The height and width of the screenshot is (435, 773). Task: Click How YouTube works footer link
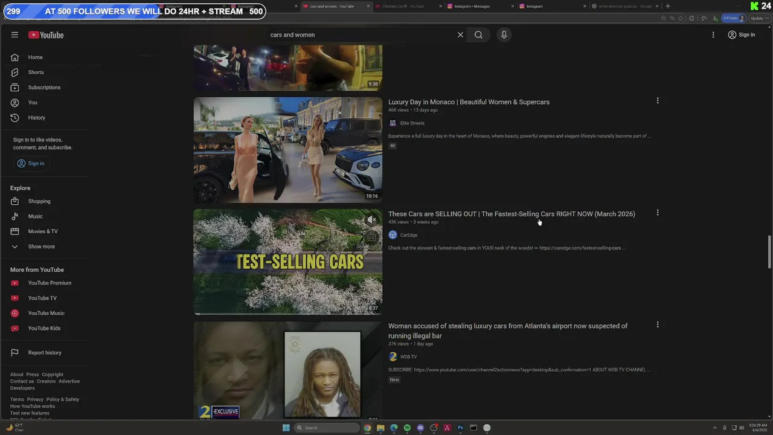[33, 407]
